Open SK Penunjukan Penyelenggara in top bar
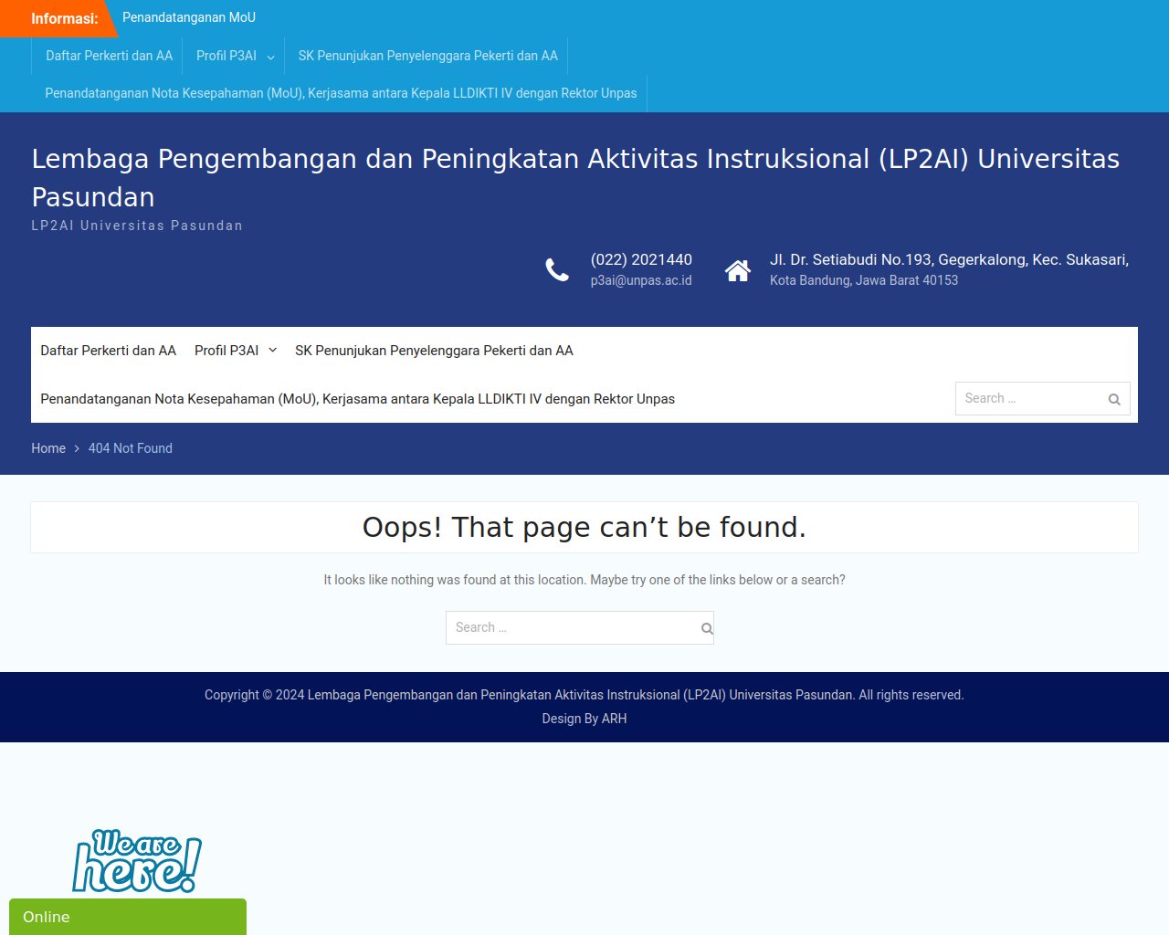 (x=428, y=56)
